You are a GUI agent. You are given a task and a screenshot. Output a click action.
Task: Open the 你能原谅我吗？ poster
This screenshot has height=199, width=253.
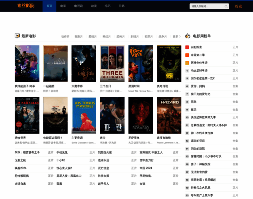tap(55, 115)
